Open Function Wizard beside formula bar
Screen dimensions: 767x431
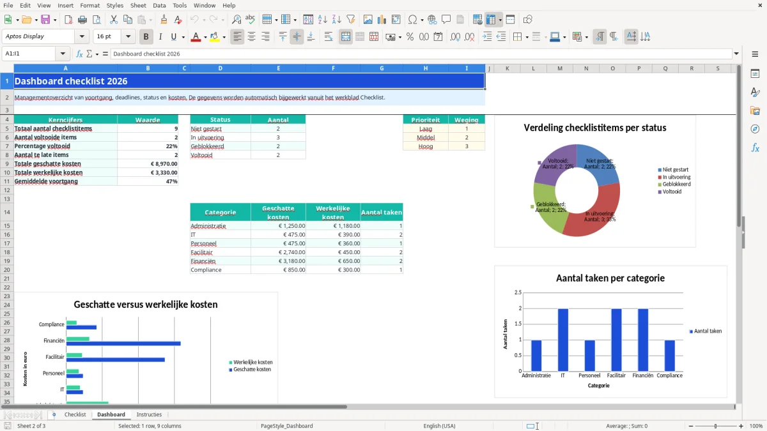79,54
